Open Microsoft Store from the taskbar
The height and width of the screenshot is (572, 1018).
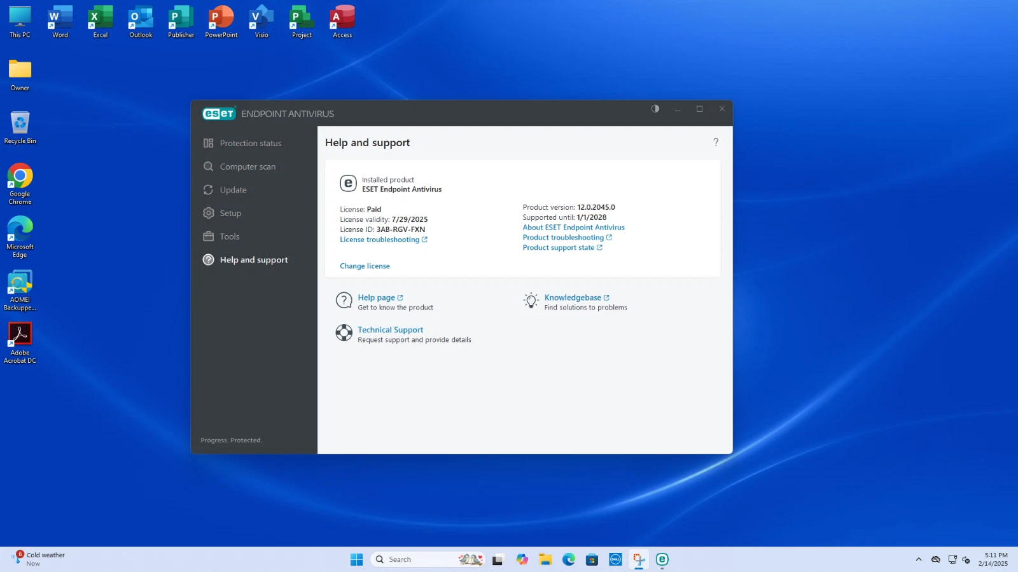592,559
